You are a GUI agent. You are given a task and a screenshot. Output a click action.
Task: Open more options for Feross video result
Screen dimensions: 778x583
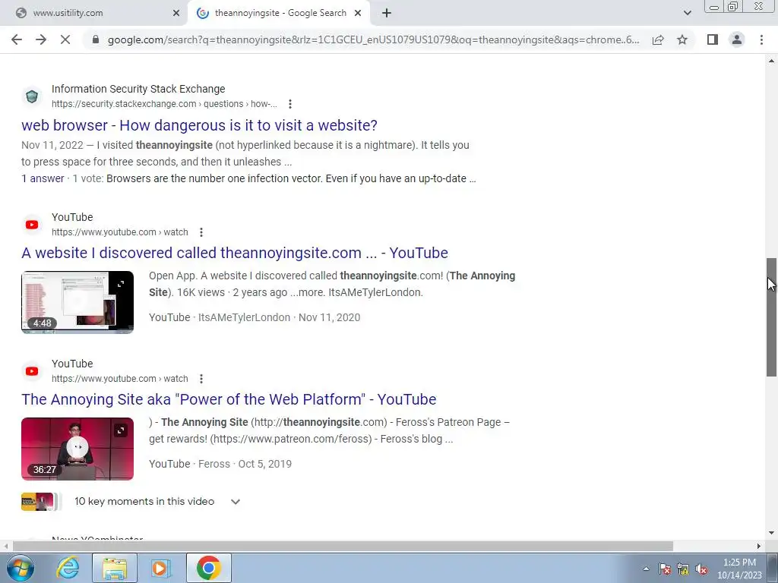point(201,379)
